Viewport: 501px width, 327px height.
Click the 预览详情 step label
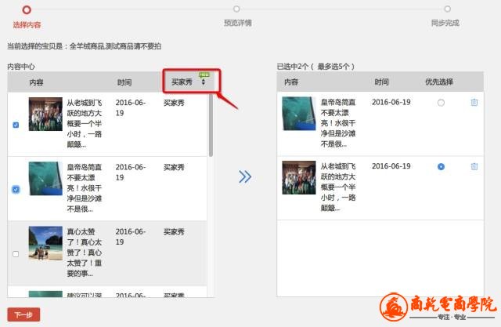click(237, 24)
